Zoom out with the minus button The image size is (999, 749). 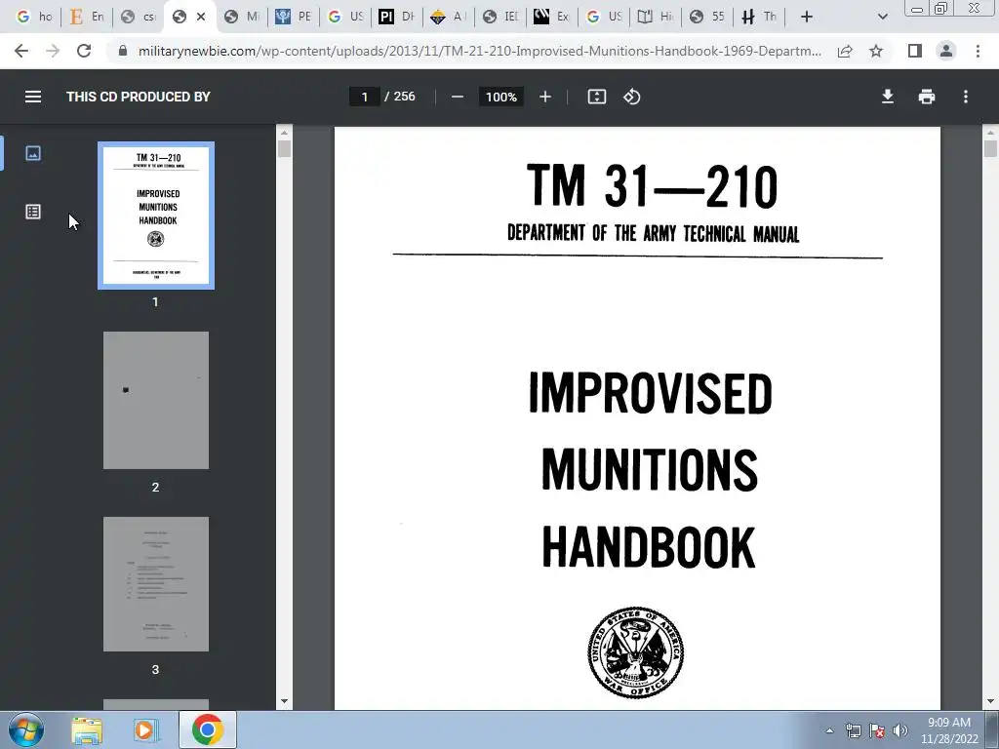[x=458, y=97]
